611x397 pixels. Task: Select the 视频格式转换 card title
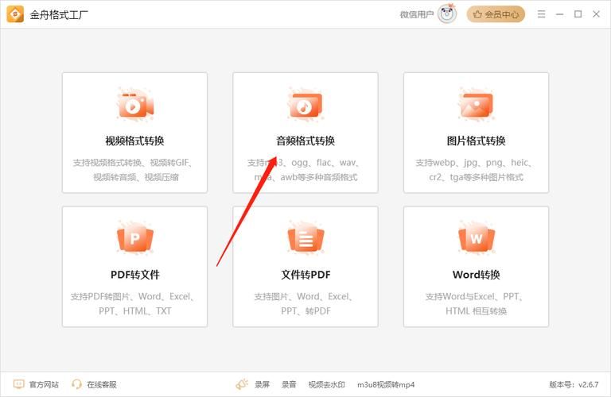pyautogui.click(x=134, y=141)
